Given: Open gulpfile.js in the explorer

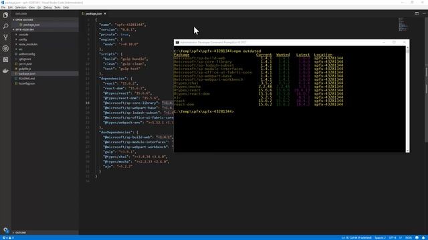Looking at the screenshot, I should click(25, 69).
